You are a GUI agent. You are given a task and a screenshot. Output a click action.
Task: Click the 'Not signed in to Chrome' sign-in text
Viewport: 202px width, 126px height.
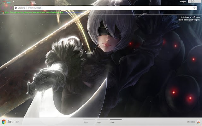pyautogui.click(x=189, y=19)
